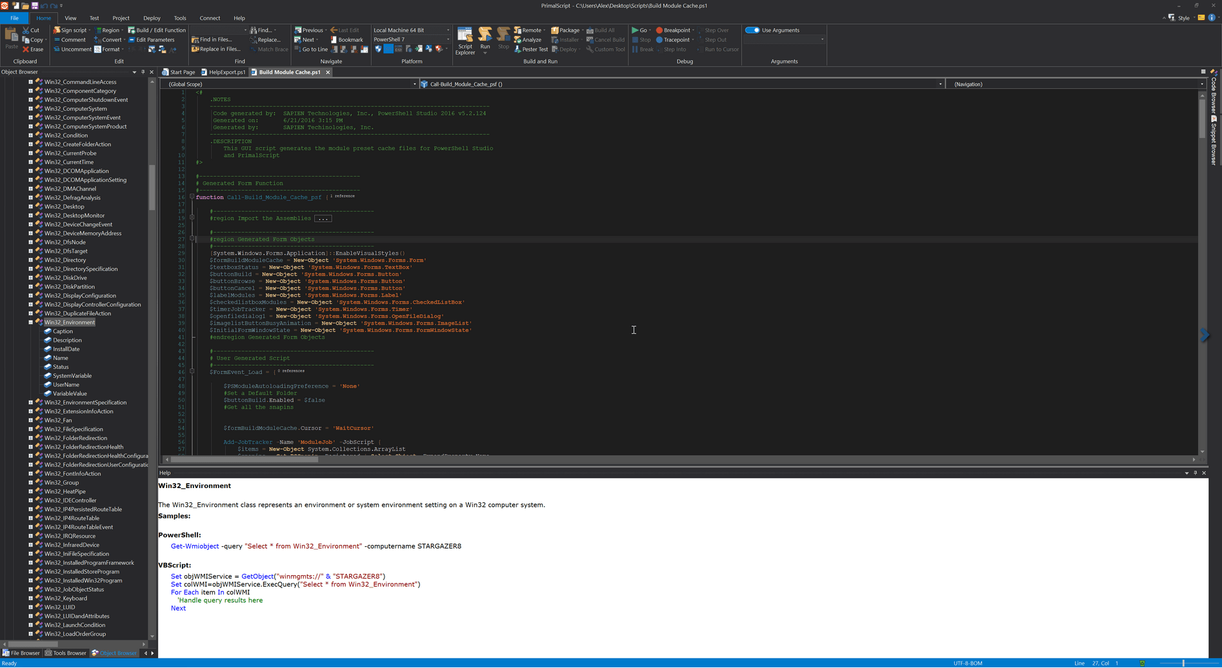The width and height of the screenshot is (1222, 668).
Task: Open the Style dropdown
Action: tap(1183, 18)
